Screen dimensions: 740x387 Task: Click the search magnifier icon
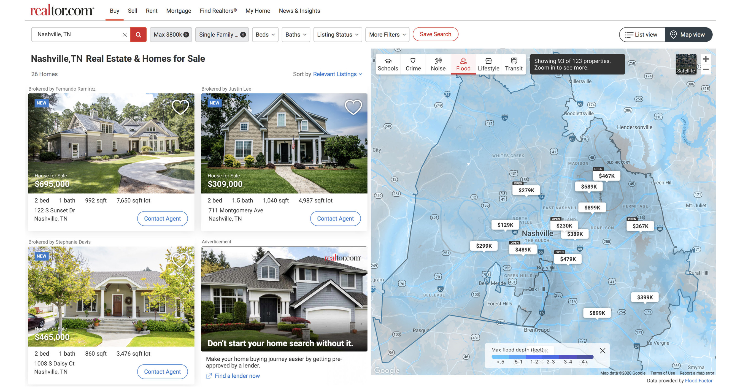point(139,34)
